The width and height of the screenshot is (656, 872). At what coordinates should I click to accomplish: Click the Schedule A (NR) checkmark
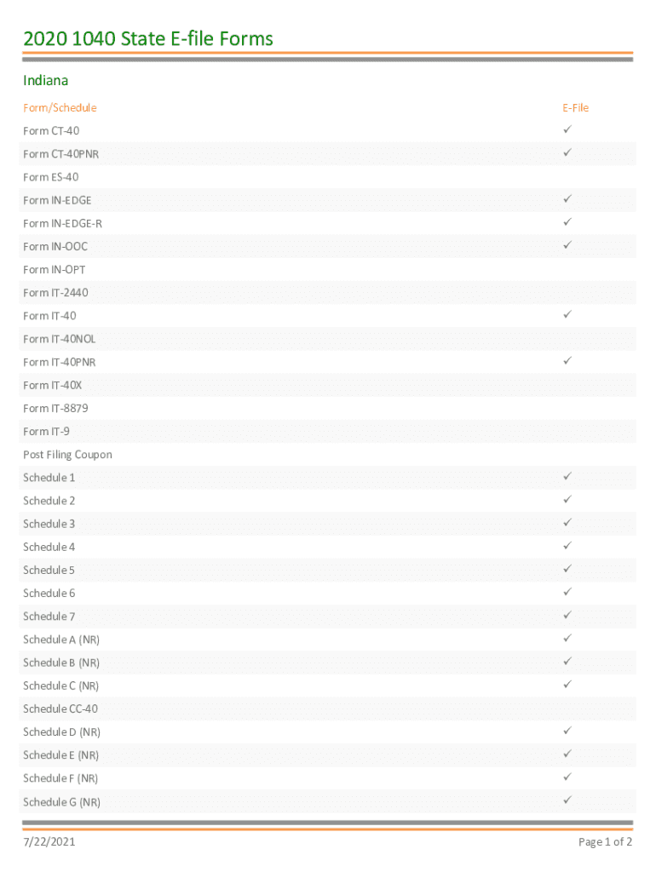pyautogui.click(x=567, y=639)
